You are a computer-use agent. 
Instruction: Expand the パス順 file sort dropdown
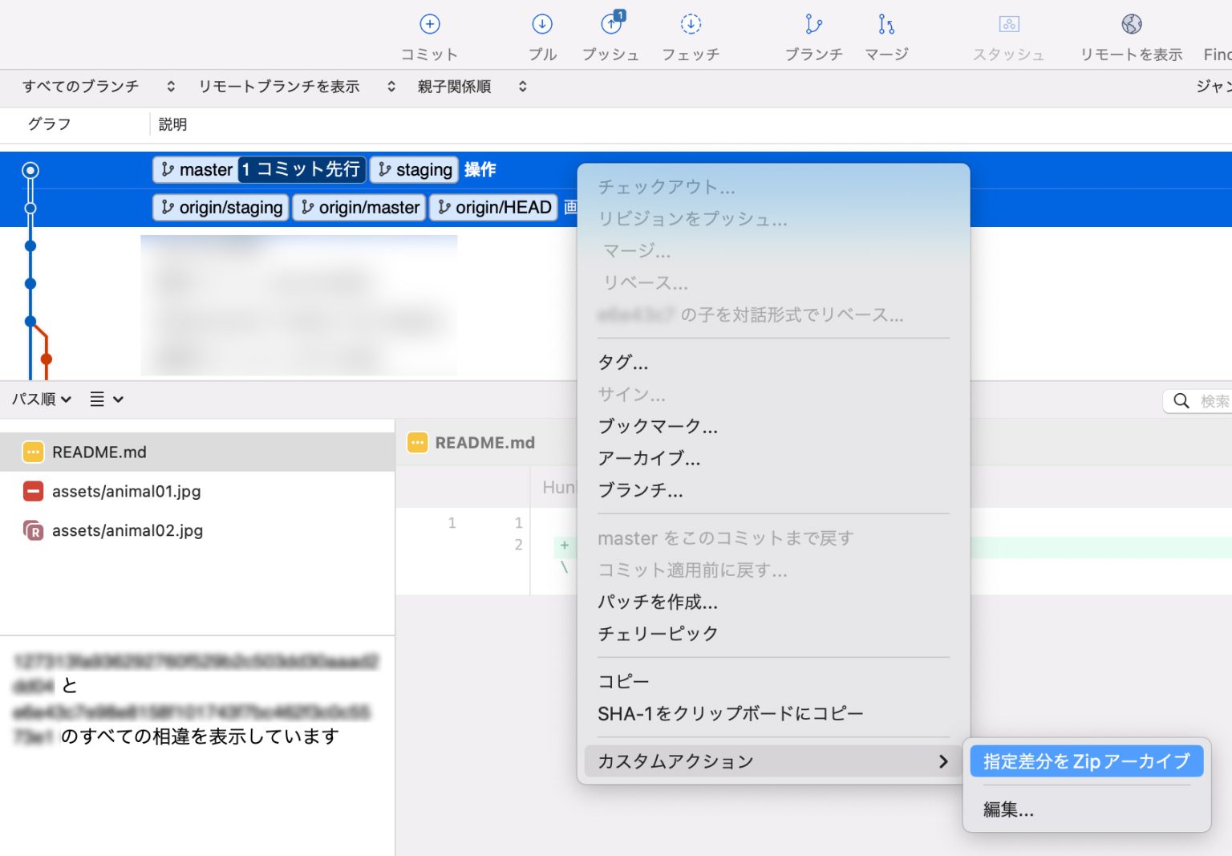(x=40, y=399)
